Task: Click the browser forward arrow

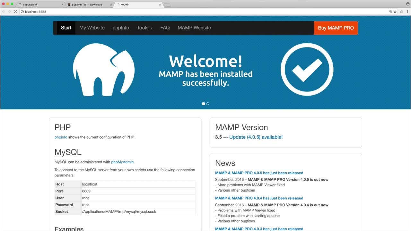Action: (9, 12)
